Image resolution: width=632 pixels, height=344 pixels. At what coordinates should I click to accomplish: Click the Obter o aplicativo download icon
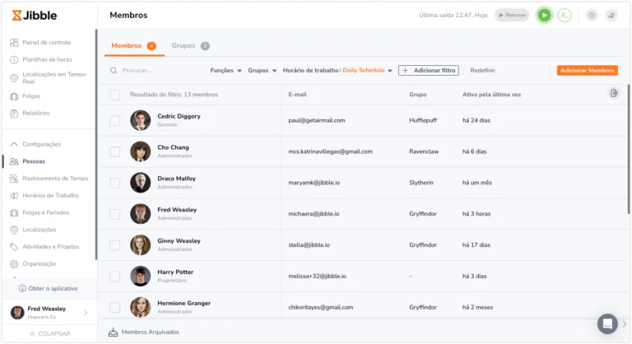(x=22, y=288)
